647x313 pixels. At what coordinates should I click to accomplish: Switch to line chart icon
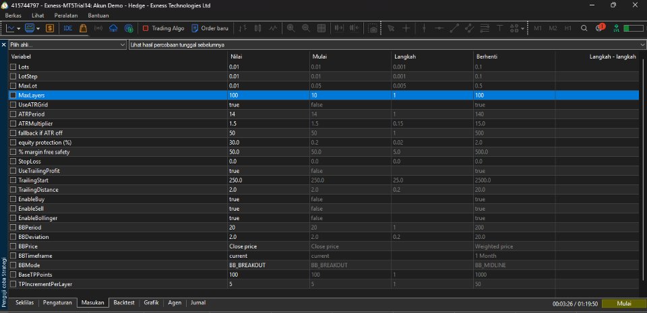pos(273,28)
